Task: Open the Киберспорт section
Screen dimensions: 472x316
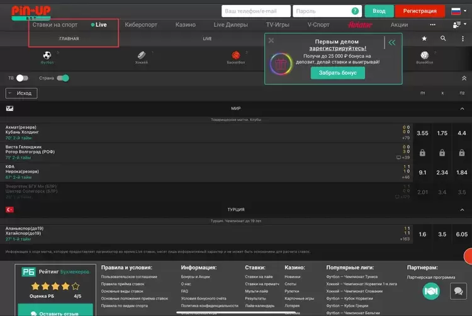Action: (x=141, y=25)
